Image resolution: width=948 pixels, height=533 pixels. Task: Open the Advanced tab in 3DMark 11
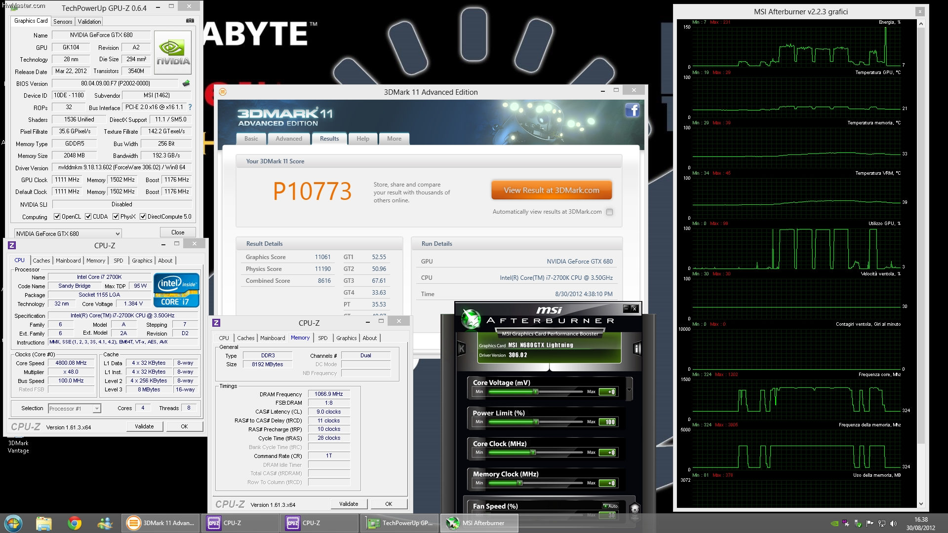289,139
